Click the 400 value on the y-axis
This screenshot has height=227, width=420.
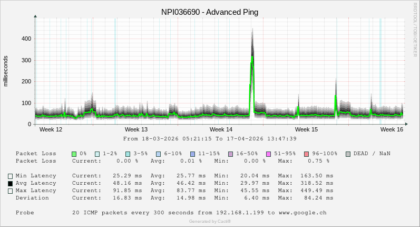[x=26, y=39]
